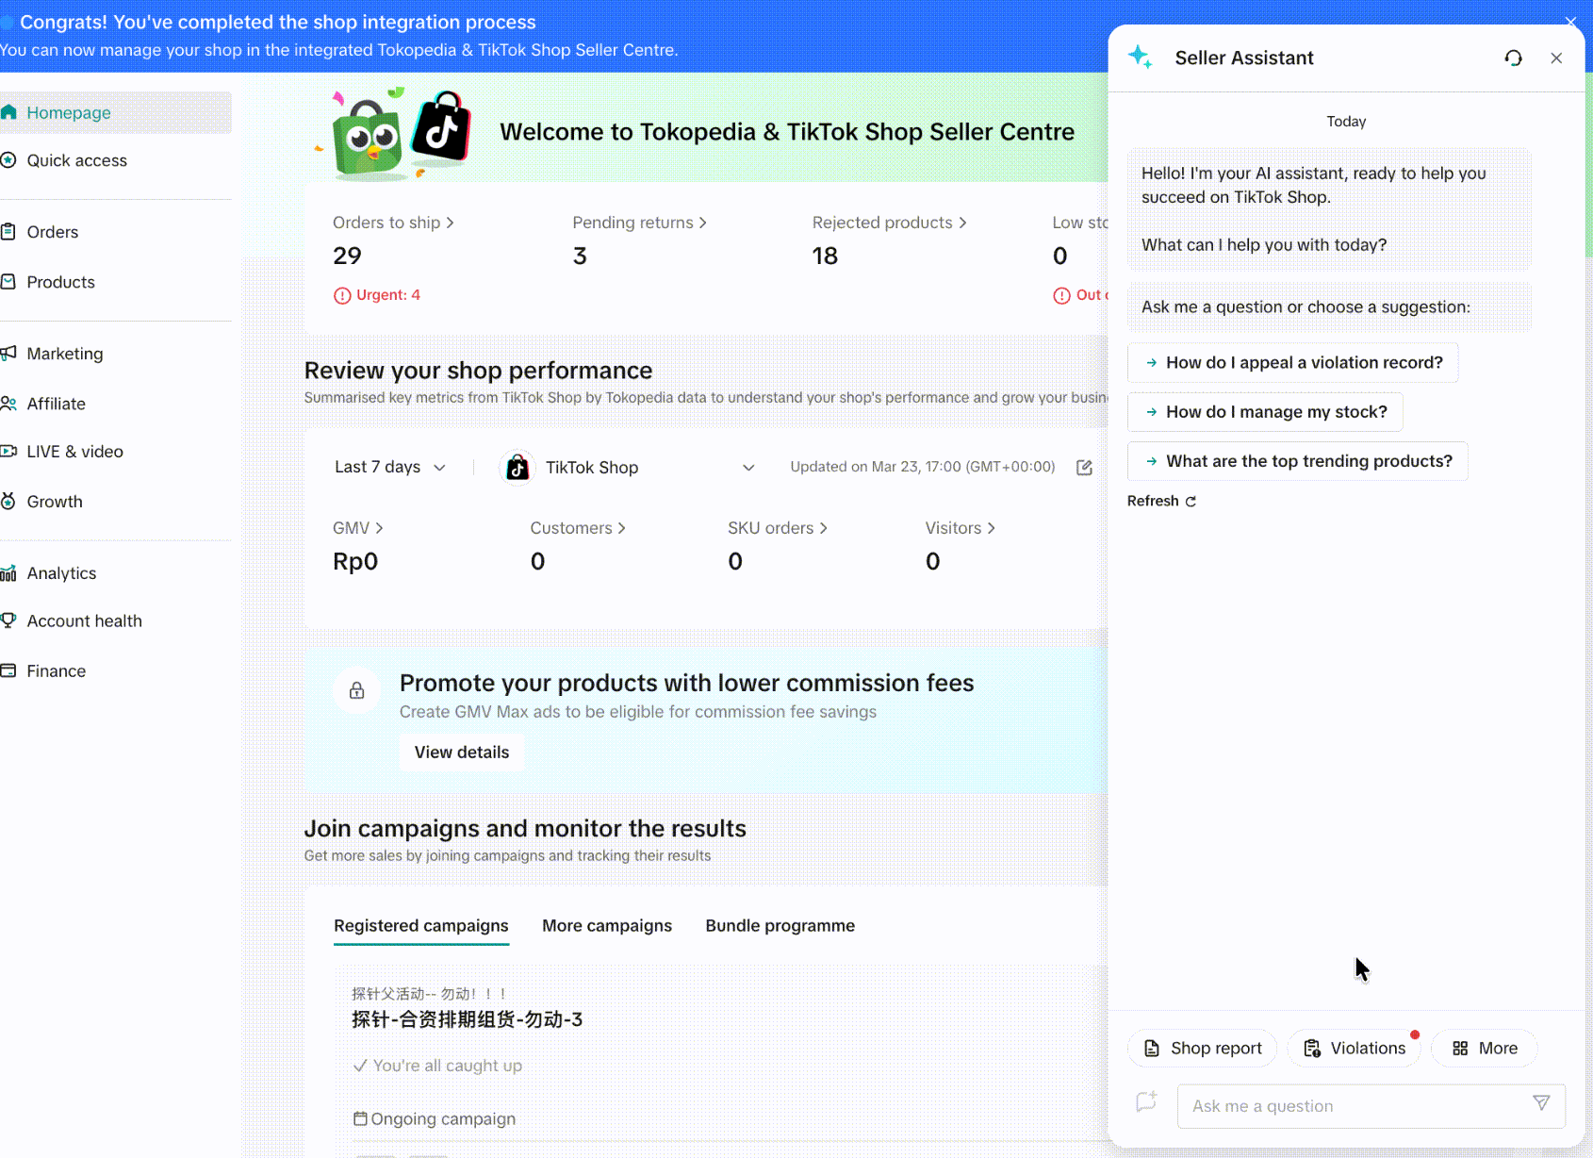This screenshot has width=1593, height=1158.
Task: Click the Orders clipboard icon in sidebar
Action: (8, 232)
